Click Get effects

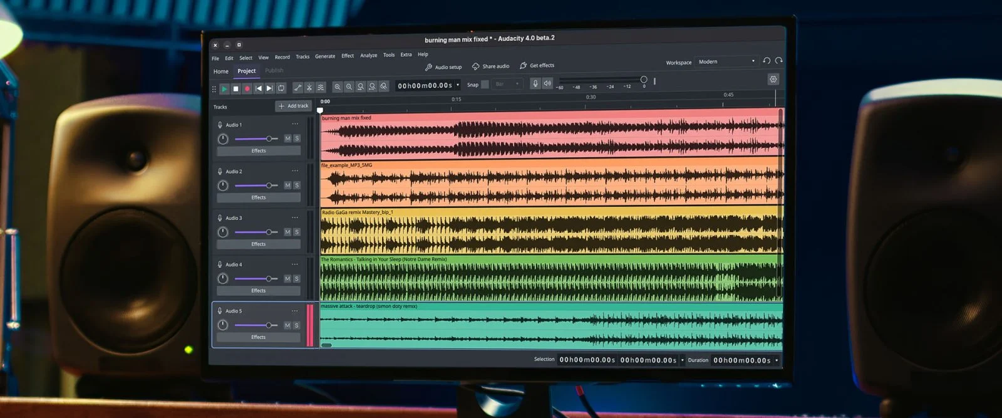(x=537, y=65)
